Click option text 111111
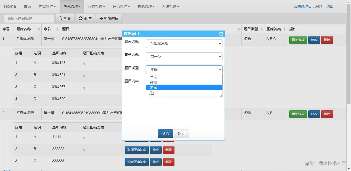351x171 pixels. (x=57, y=137)
